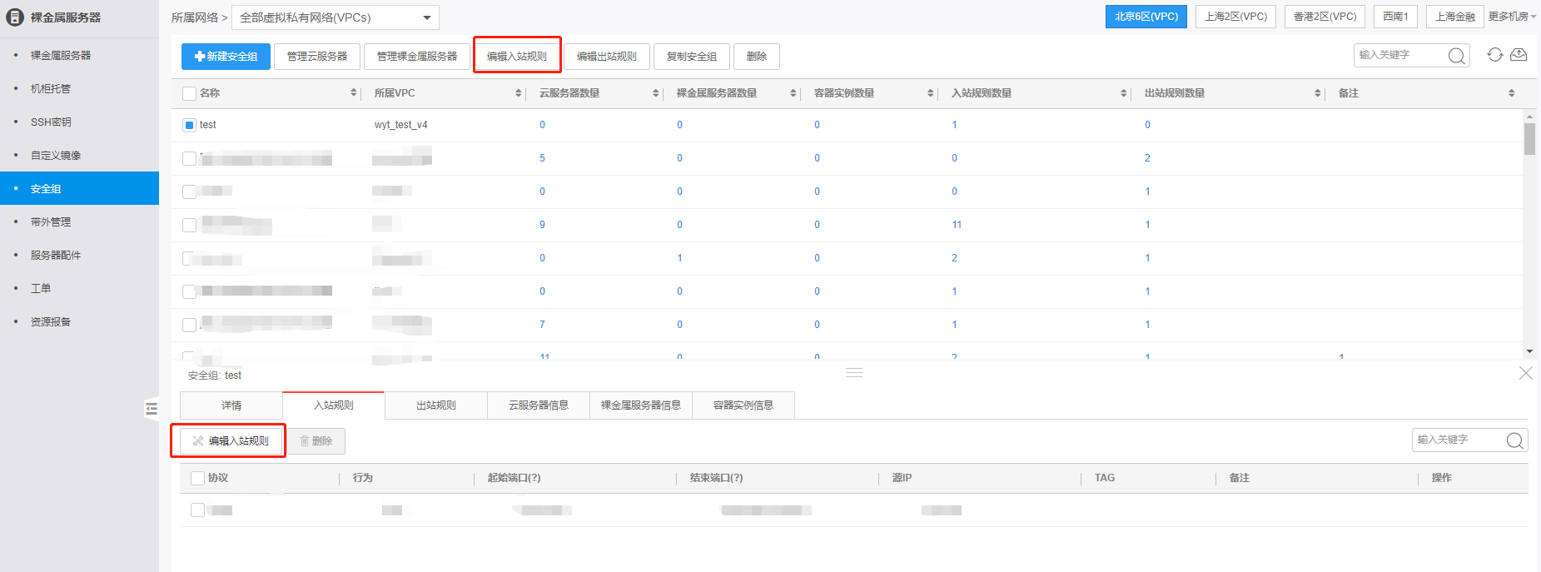Toggle the select-all checkbox beside 协议 header
Image resolution: width=1541 pixels, height=572 pixels.
tap(197, 478)
